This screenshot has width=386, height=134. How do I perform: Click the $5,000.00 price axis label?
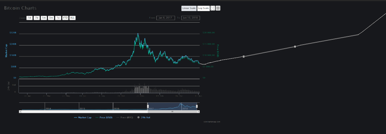coord(208,67)
